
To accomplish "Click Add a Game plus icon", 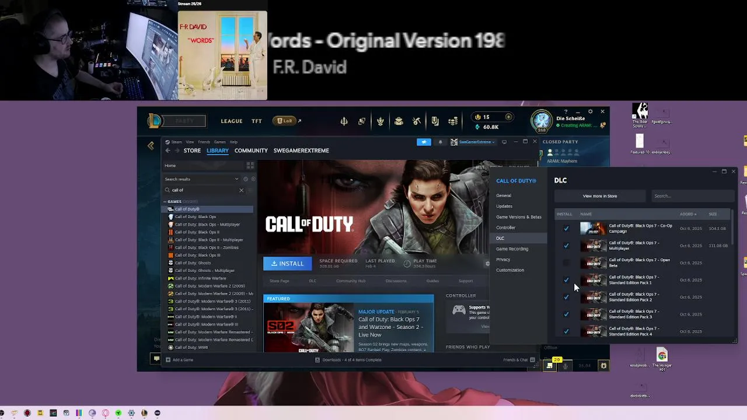I will tap(168, 360).
